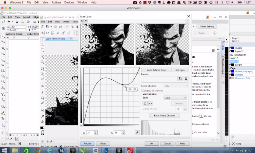This screenshot has height=153, width=255.
Task: Click the eyedropper tool in Tone Curve
Action: pyautogui.click(x=137, y=133)
